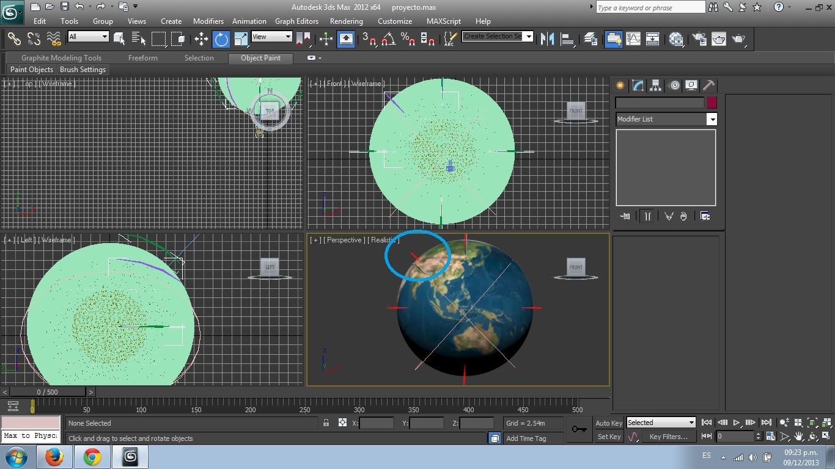835x469 pixels.
Task: Switch to the Freeform ribbon tab
Action: (x=143, y=58)
